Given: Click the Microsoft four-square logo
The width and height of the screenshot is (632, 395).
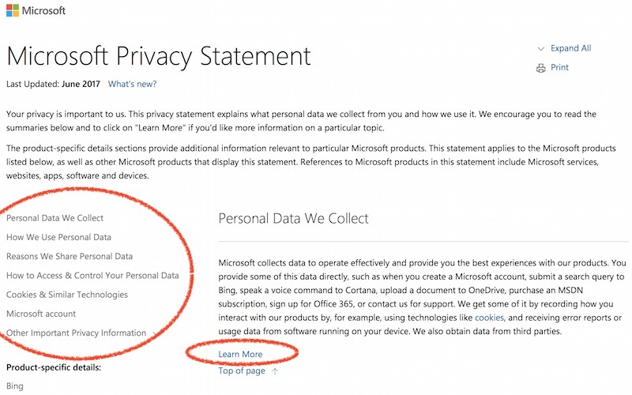Looking at the screenshot, I should pos(13,10).
